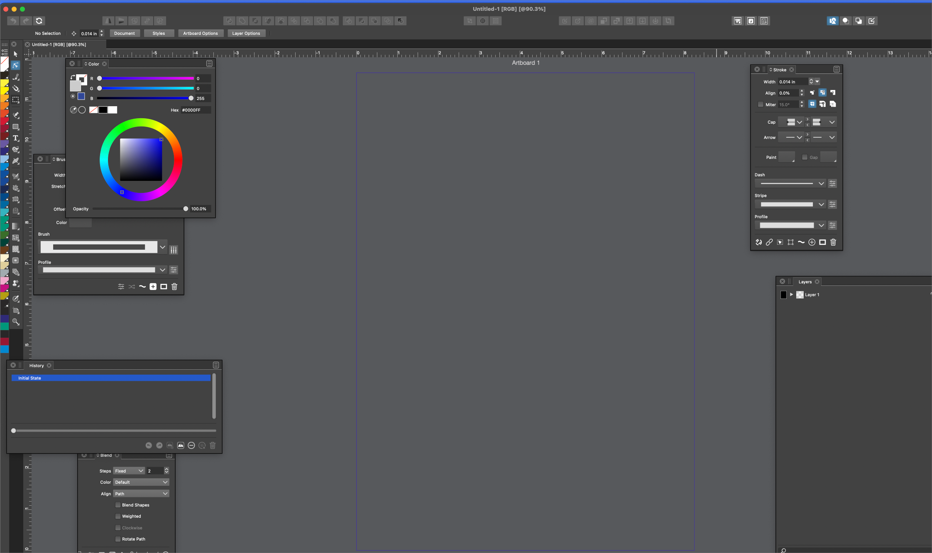Click the eyedropper icon in Color panel

73,110
